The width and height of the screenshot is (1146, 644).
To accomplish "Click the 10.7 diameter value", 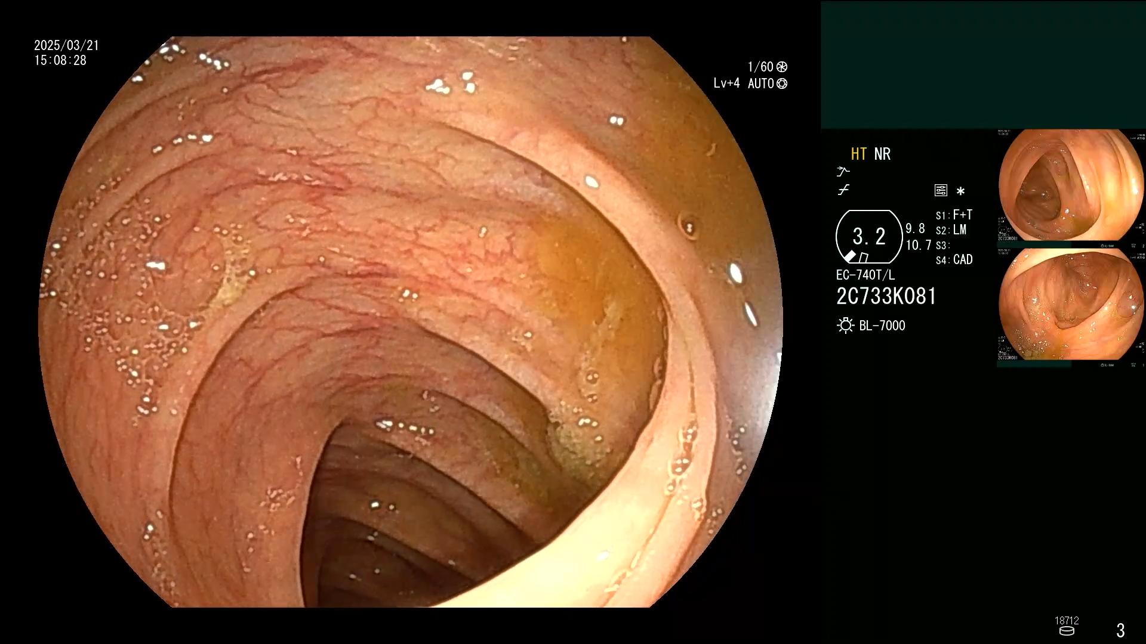I will click(x=919, y=245).
